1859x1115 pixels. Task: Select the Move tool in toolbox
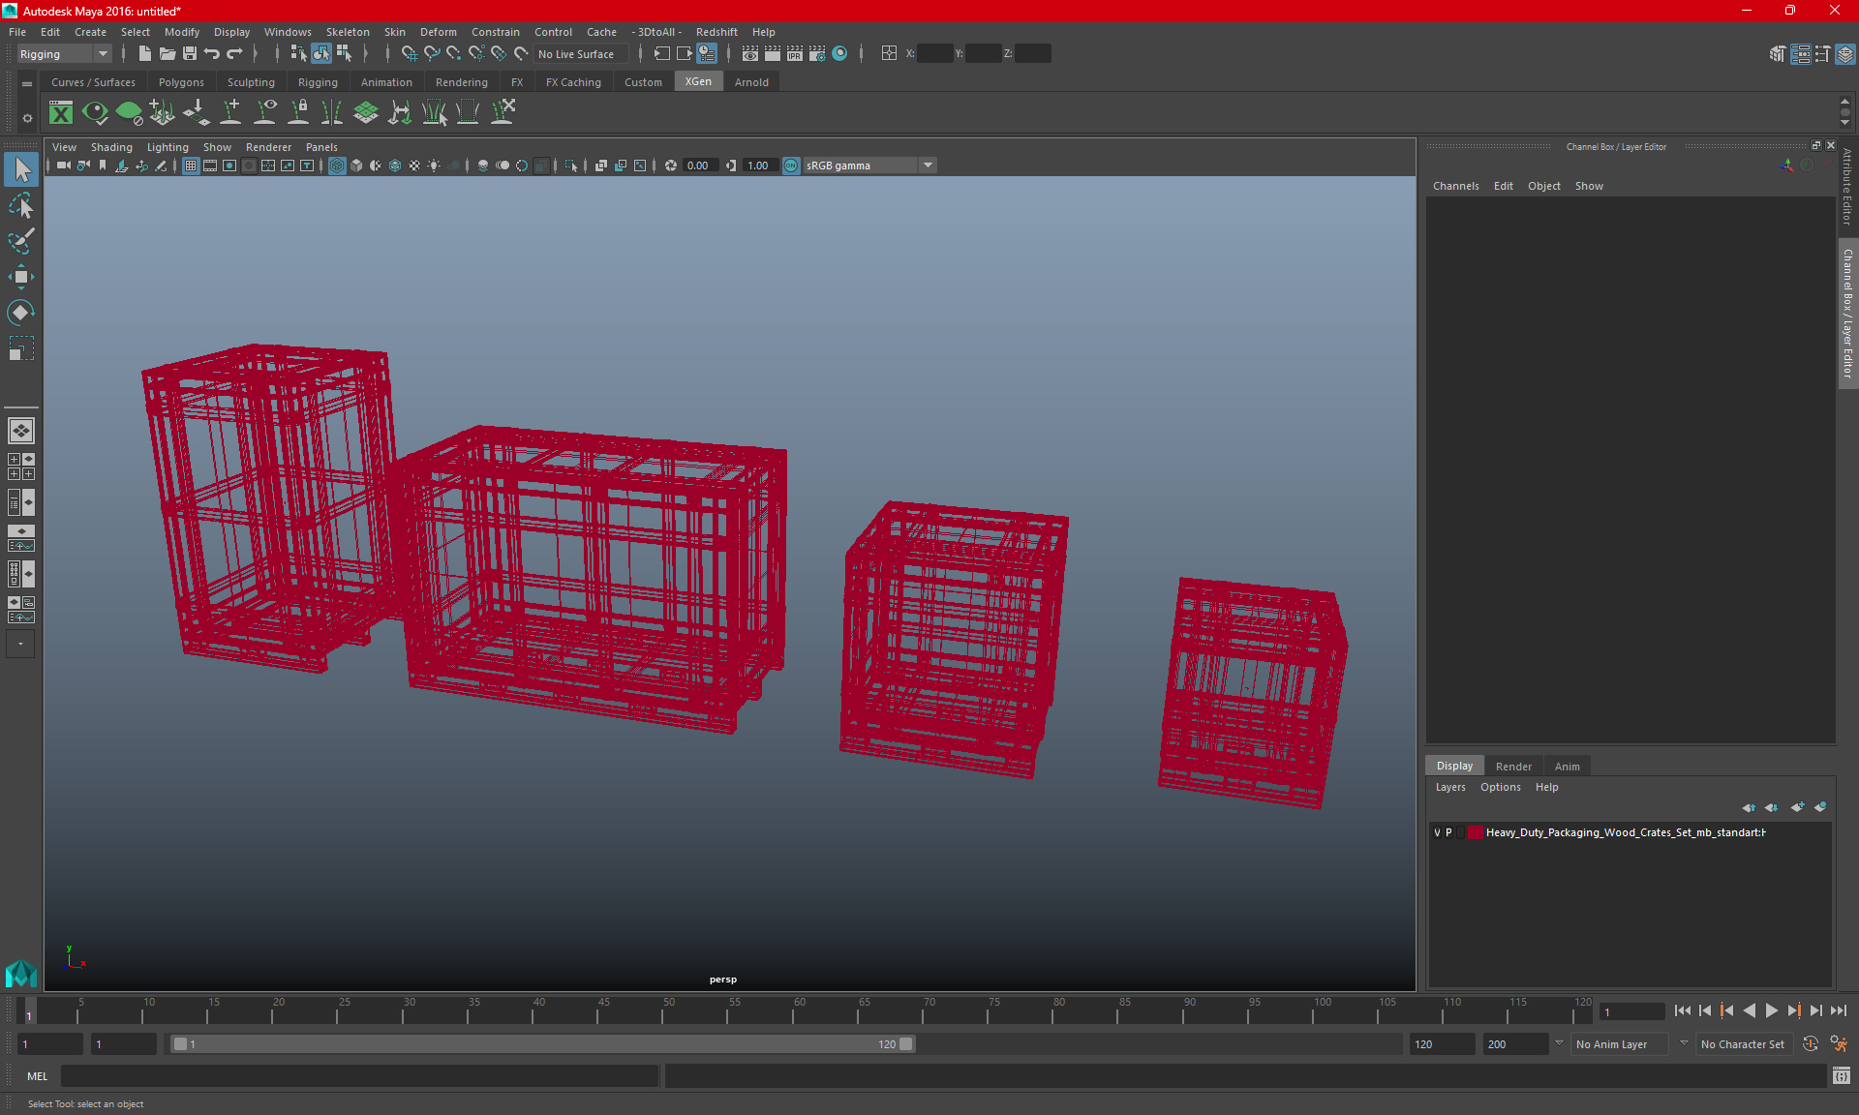(20, 277)
